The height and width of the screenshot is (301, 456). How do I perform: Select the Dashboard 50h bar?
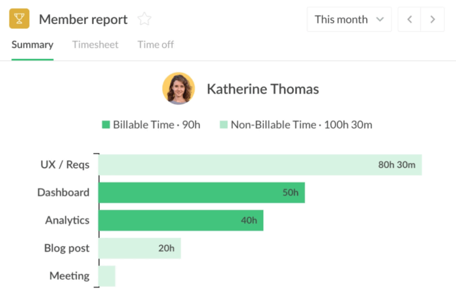201,192
